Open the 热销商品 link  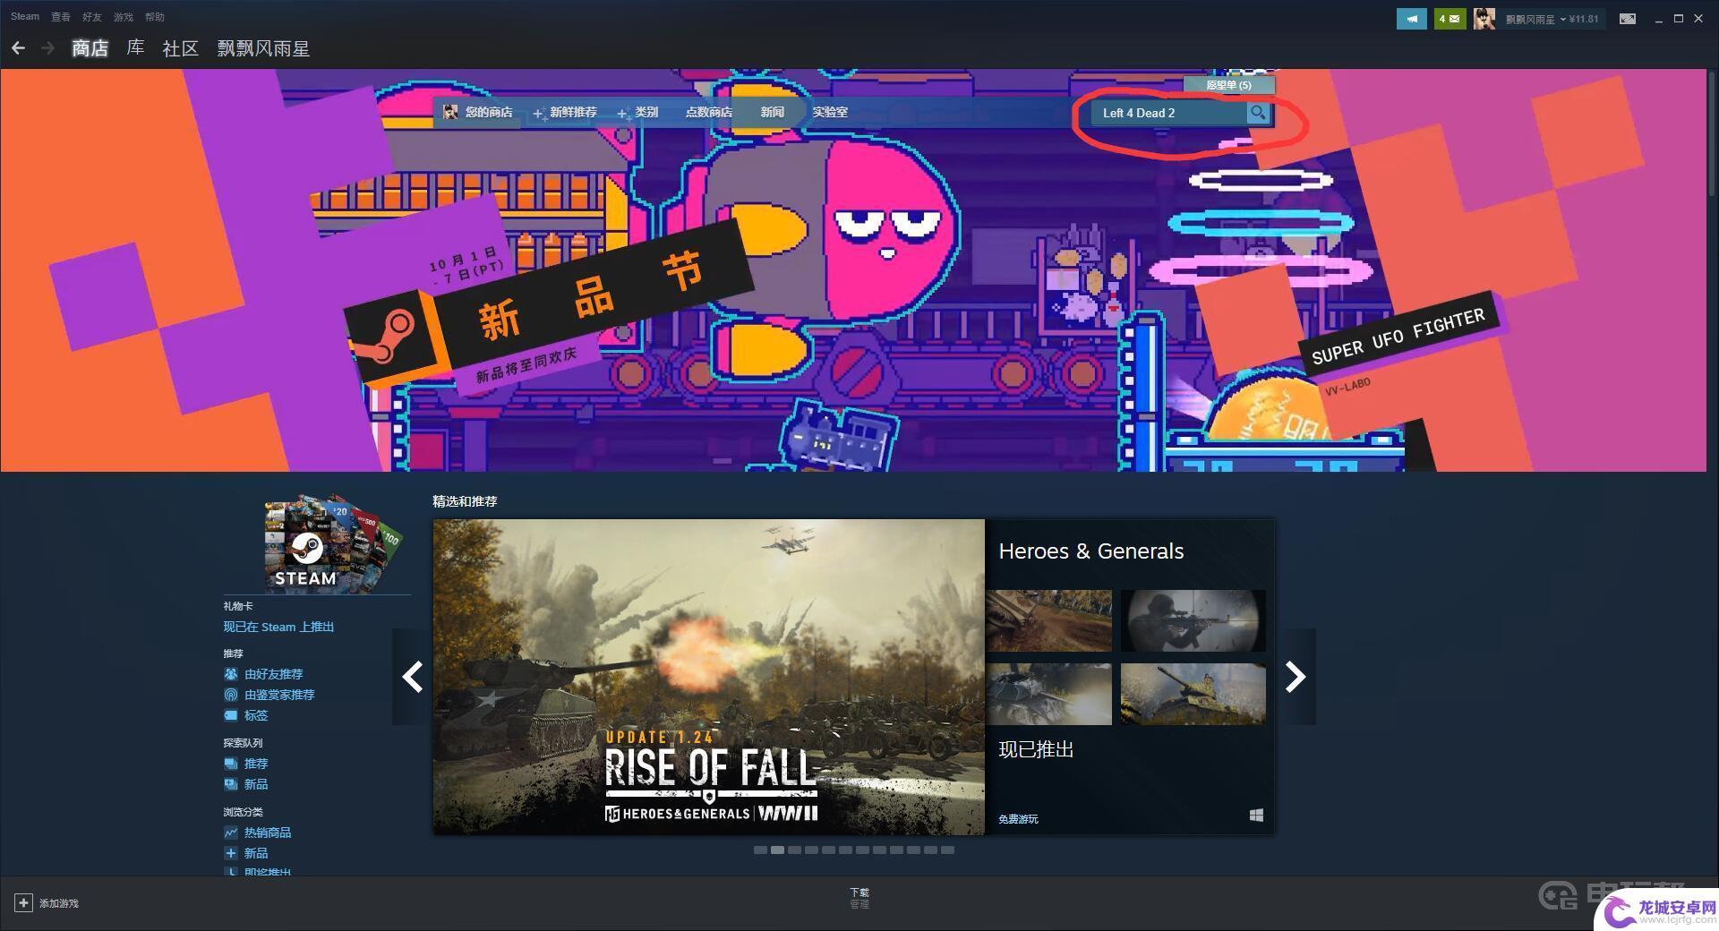tap(268, 833)
